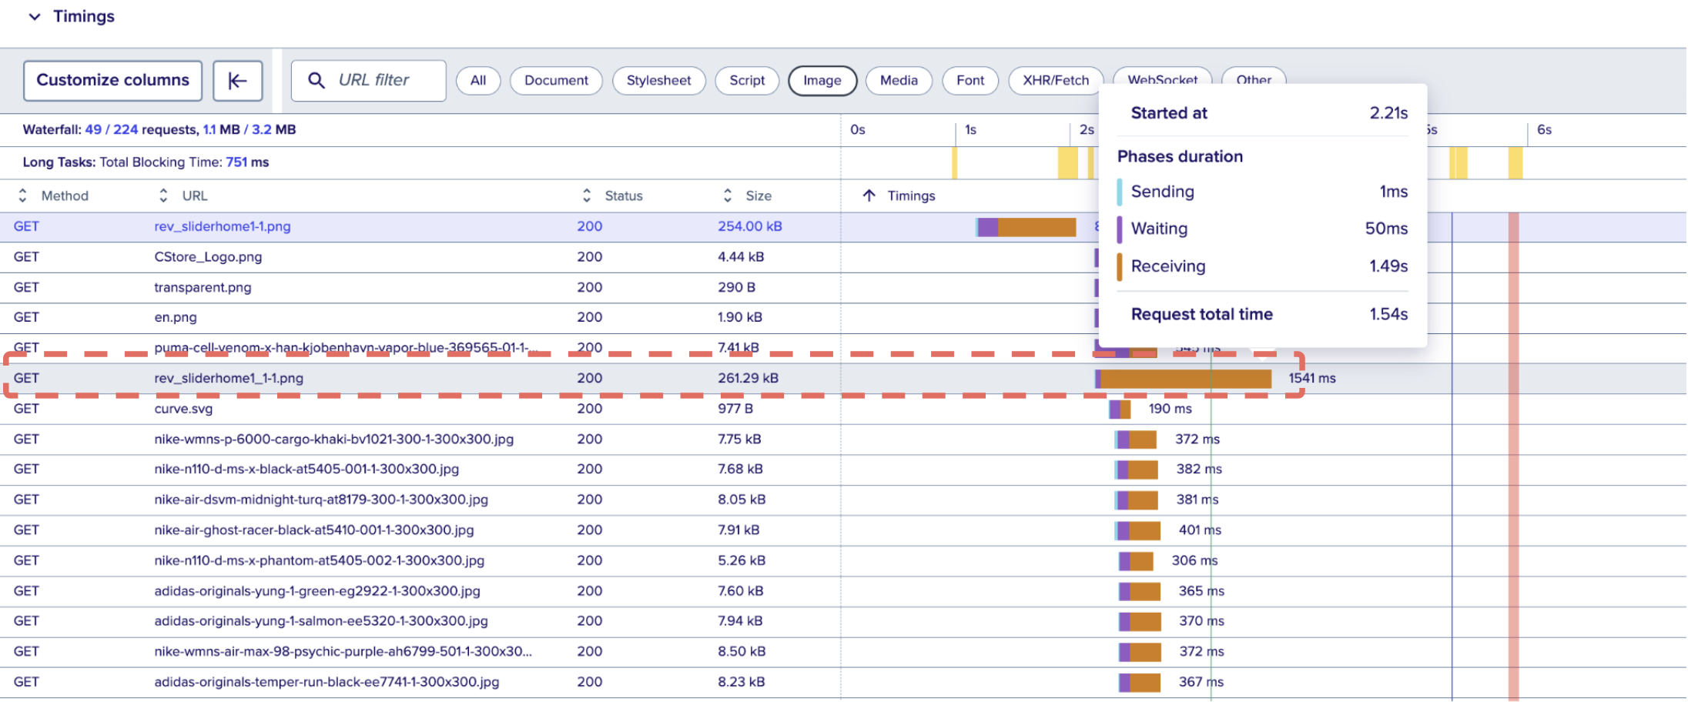Click the Customize columns button
Image resolution: width=1708 pixels, height=705 pixels.
coord(112,81)
